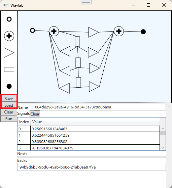Select the adder plus node in palette

9,36
